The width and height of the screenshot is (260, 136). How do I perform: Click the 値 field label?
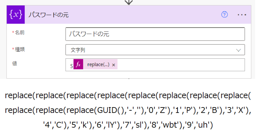click(x=15, y=64)
